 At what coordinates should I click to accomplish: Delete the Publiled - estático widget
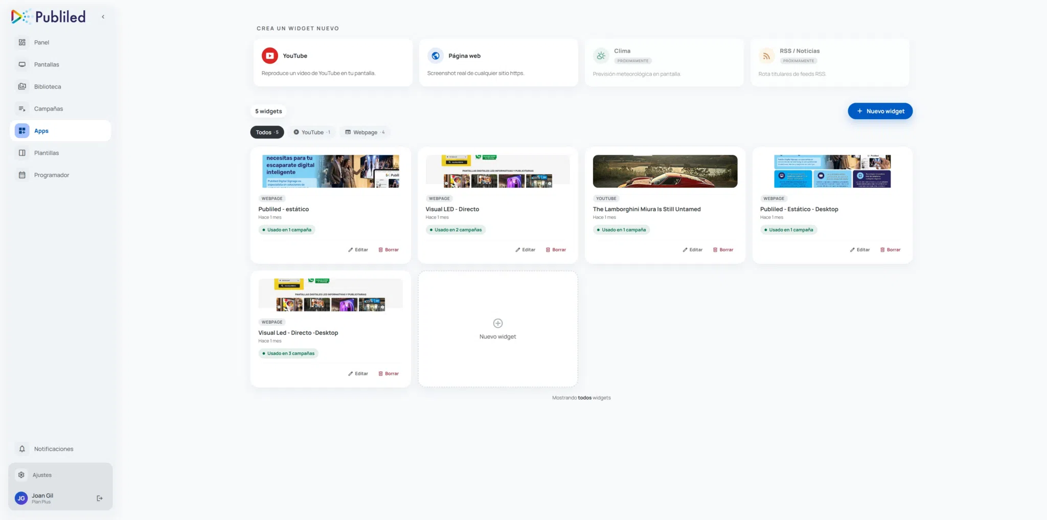[x=389, y=250]
